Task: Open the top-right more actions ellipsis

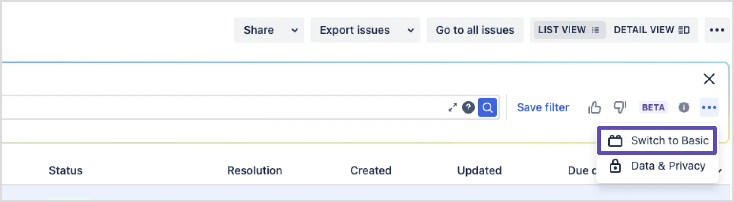Action: (717, 30)
